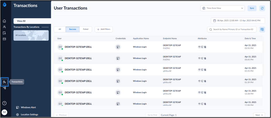Viewport: 271px width, 118px height.
Task: Click the Credentials column header
Action: pos(121,38)
